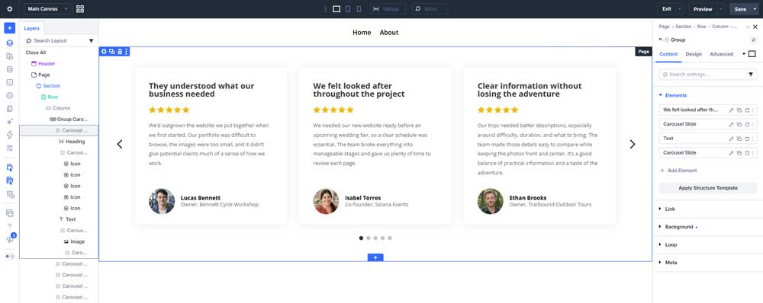This screenshot has width=763, height=303.
Task: Click the Save button
Action: 740,9
